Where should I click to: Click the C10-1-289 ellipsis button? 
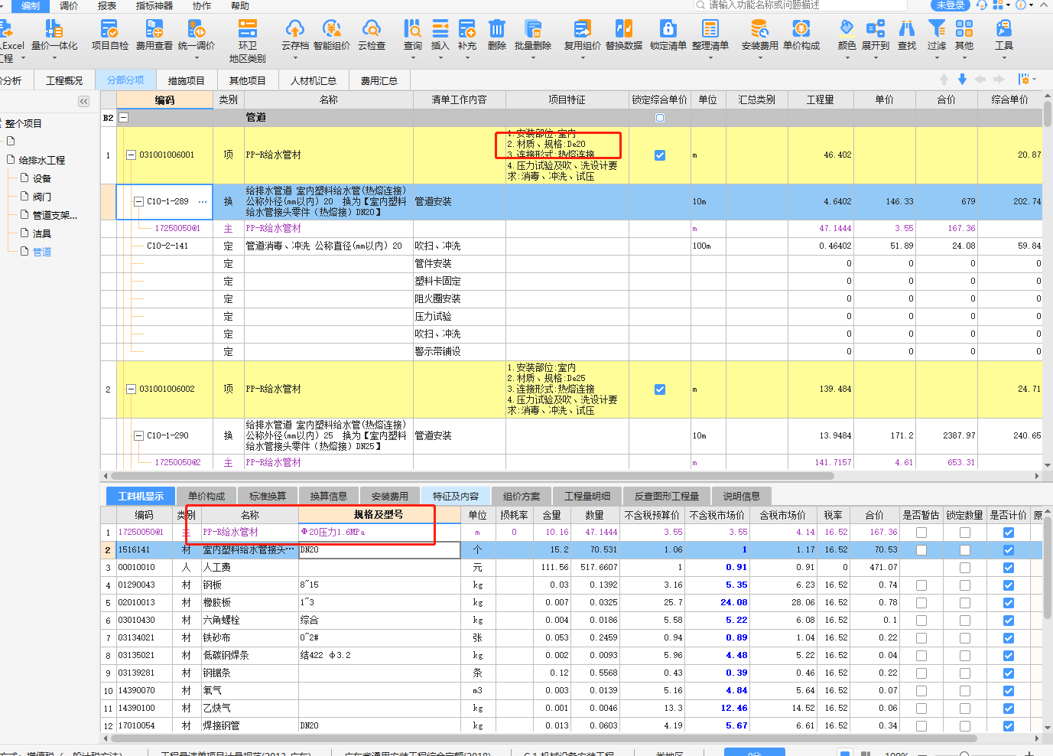point(203,202)
